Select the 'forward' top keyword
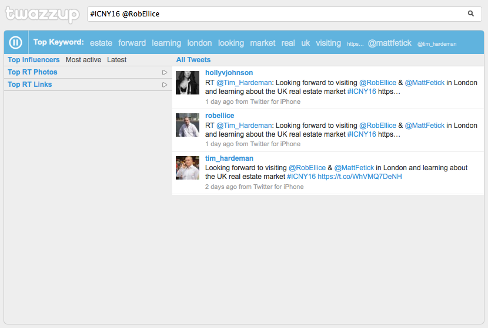 click(x=132, y=43)
